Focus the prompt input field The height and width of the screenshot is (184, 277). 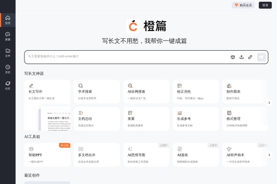(125, 57)
